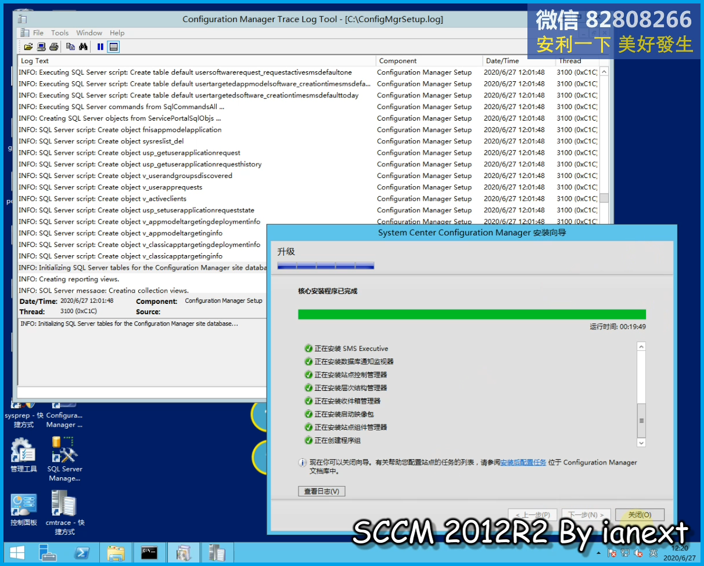Image resolution: width=704 pixels, height=566 pixels.
Task: Click the document icon left of the File menu
Action: coord(24,33)
